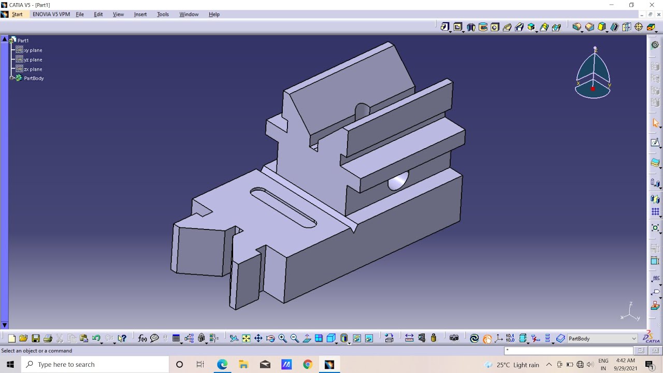Viewport: 663px width, 373px height.
Task: Expand the view mode flyout arrow
Action: pos(349,343)
